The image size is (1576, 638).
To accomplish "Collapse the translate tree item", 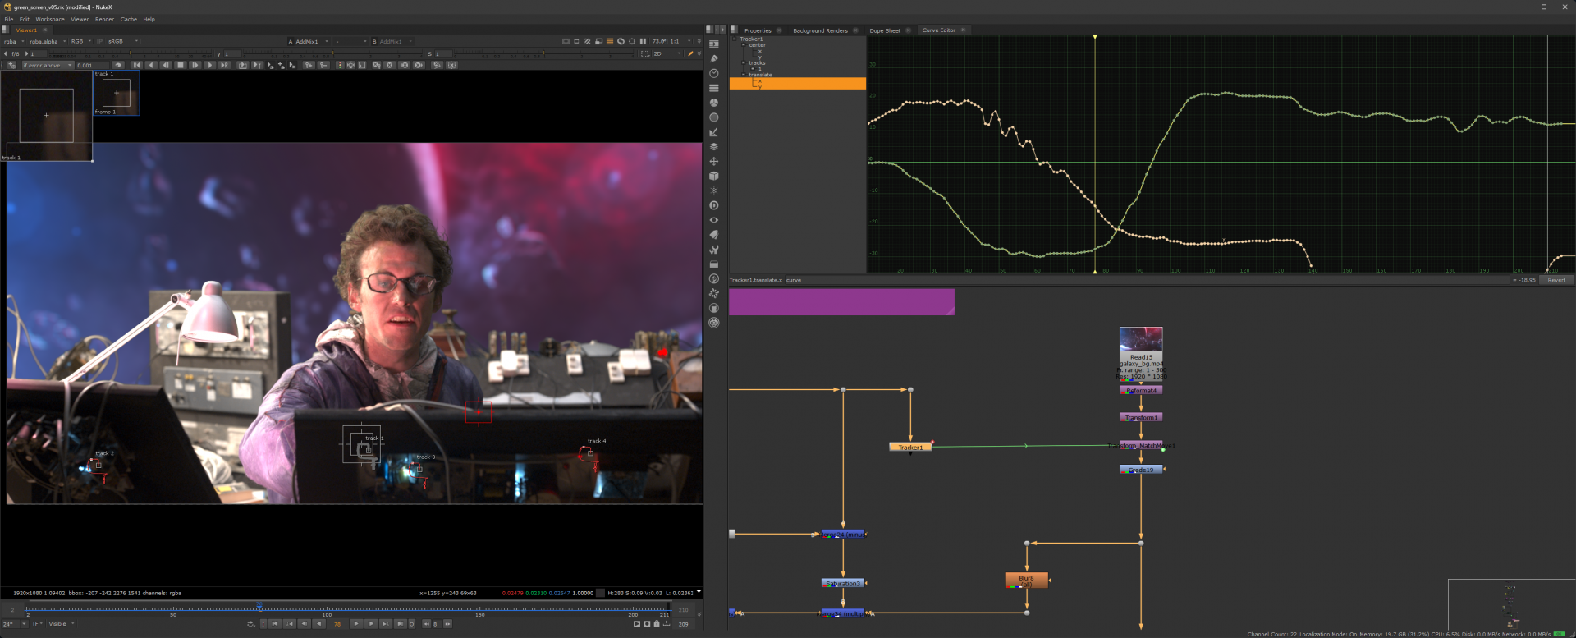I will pos(744,75).
